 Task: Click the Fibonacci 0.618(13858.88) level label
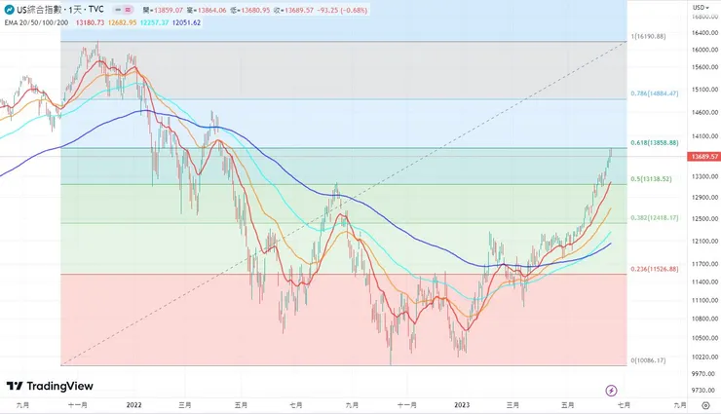(655, 143)
